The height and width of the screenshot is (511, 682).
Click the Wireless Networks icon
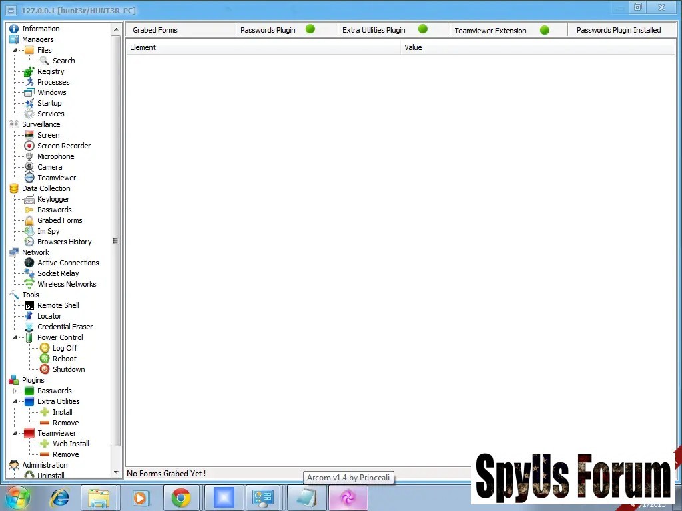29,284
